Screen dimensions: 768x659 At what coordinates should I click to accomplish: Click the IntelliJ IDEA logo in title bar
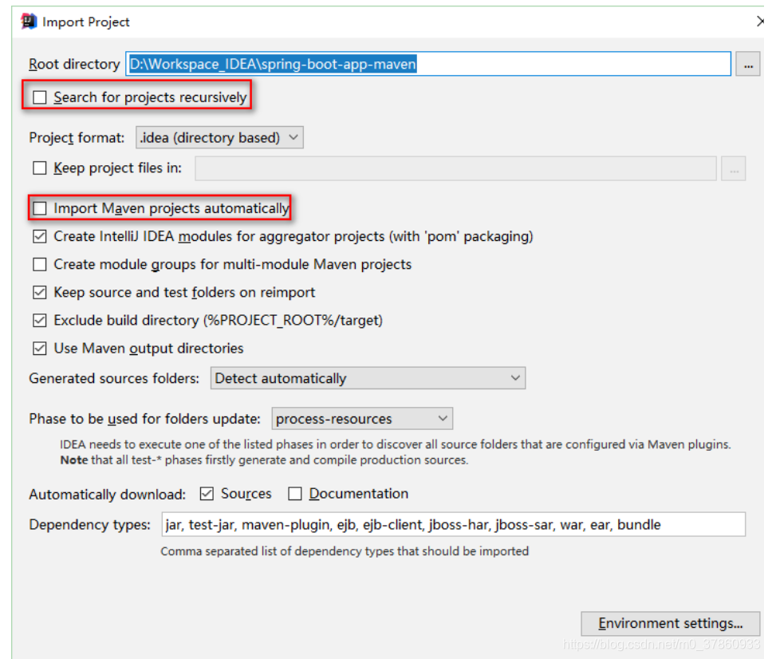29,22
